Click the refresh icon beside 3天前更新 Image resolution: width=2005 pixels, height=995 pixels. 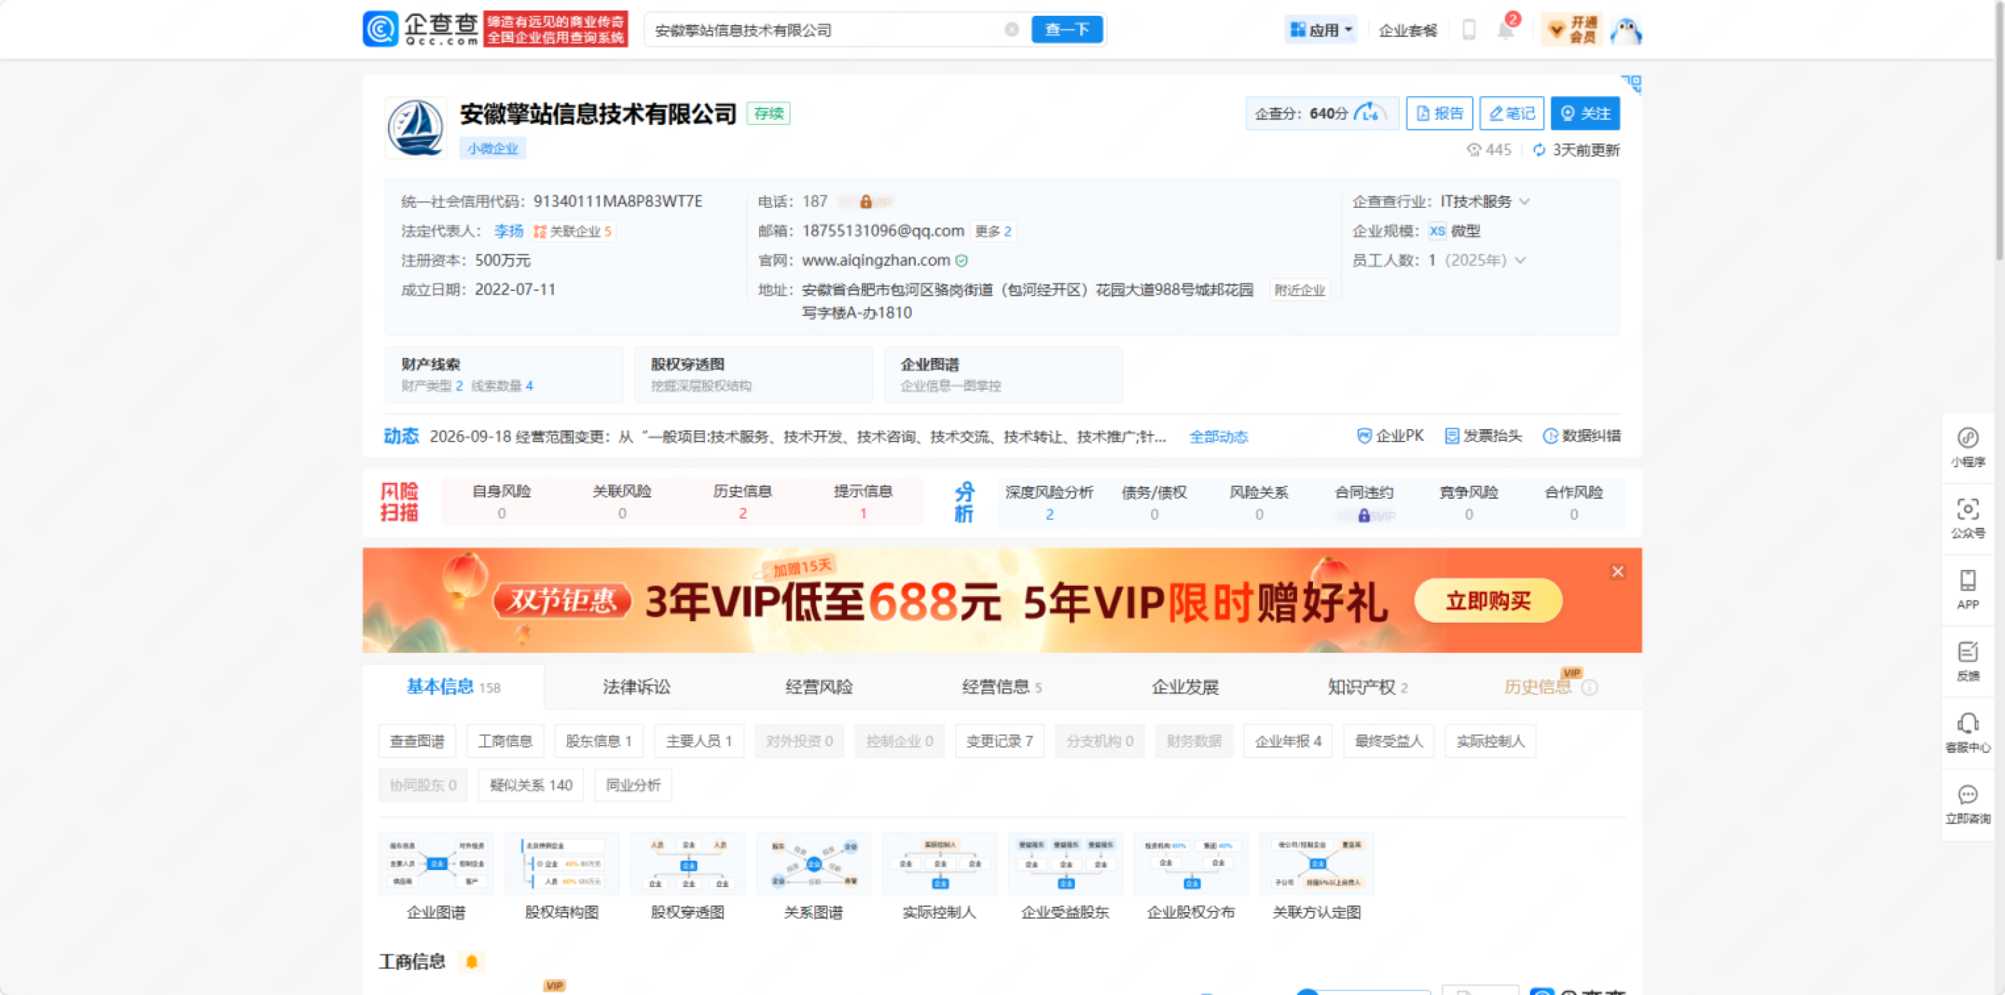pos(1539,149)
